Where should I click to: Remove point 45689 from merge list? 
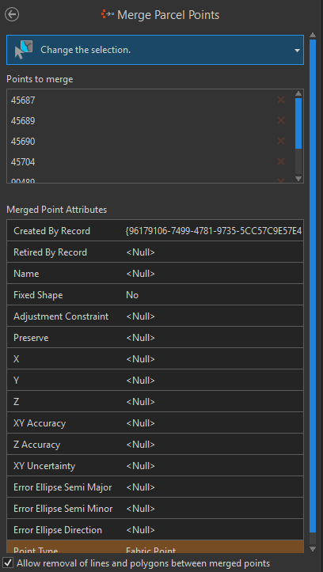[281, 120]
